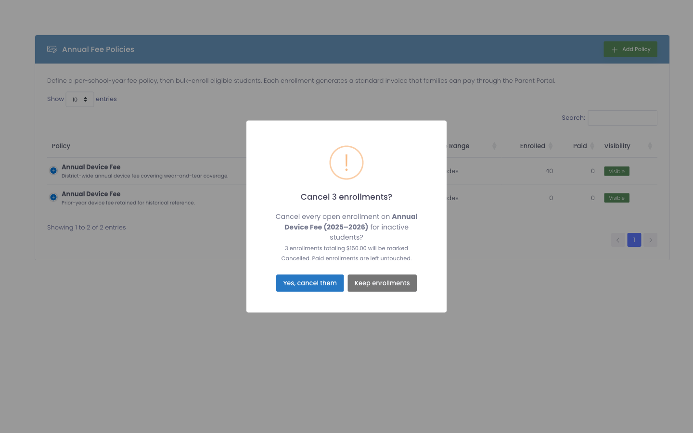
Task: Confirm with Yes, cancel them button
Action: coord(310,283)
